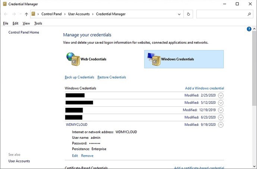This screenshot has height=169, width=257.
Task: Open the View menu
Action: [26, 24]
